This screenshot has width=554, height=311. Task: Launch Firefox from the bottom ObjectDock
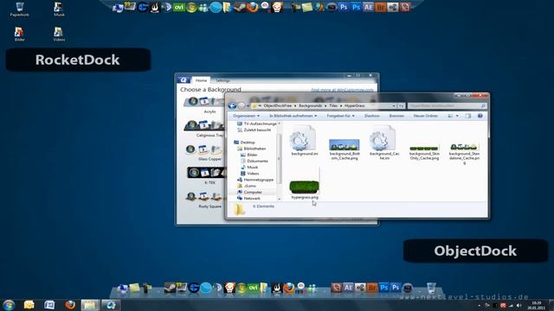click(x=288, y=288)
